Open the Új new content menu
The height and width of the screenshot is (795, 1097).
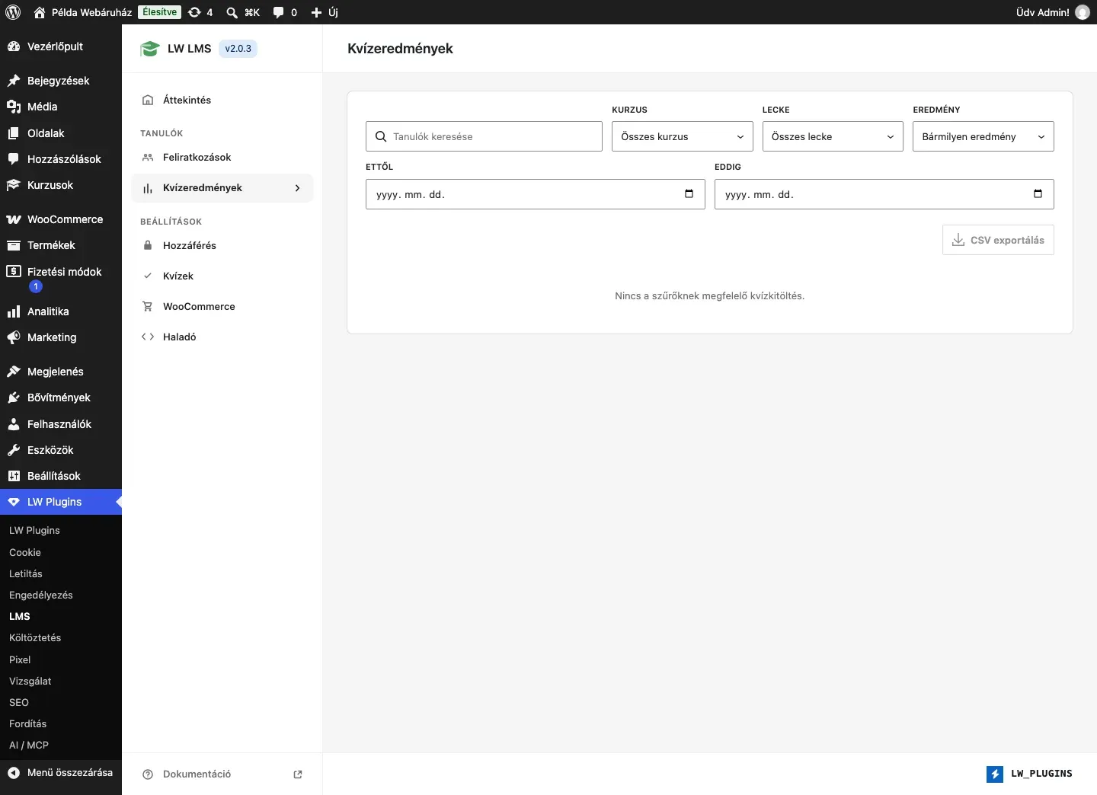pos(325,12)
